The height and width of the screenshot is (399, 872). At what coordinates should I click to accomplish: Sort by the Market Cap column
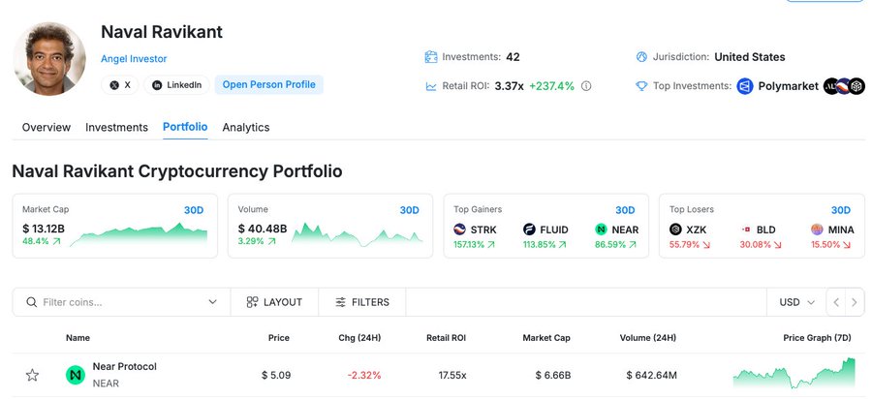pyautogui.click(x=546, y=338)
